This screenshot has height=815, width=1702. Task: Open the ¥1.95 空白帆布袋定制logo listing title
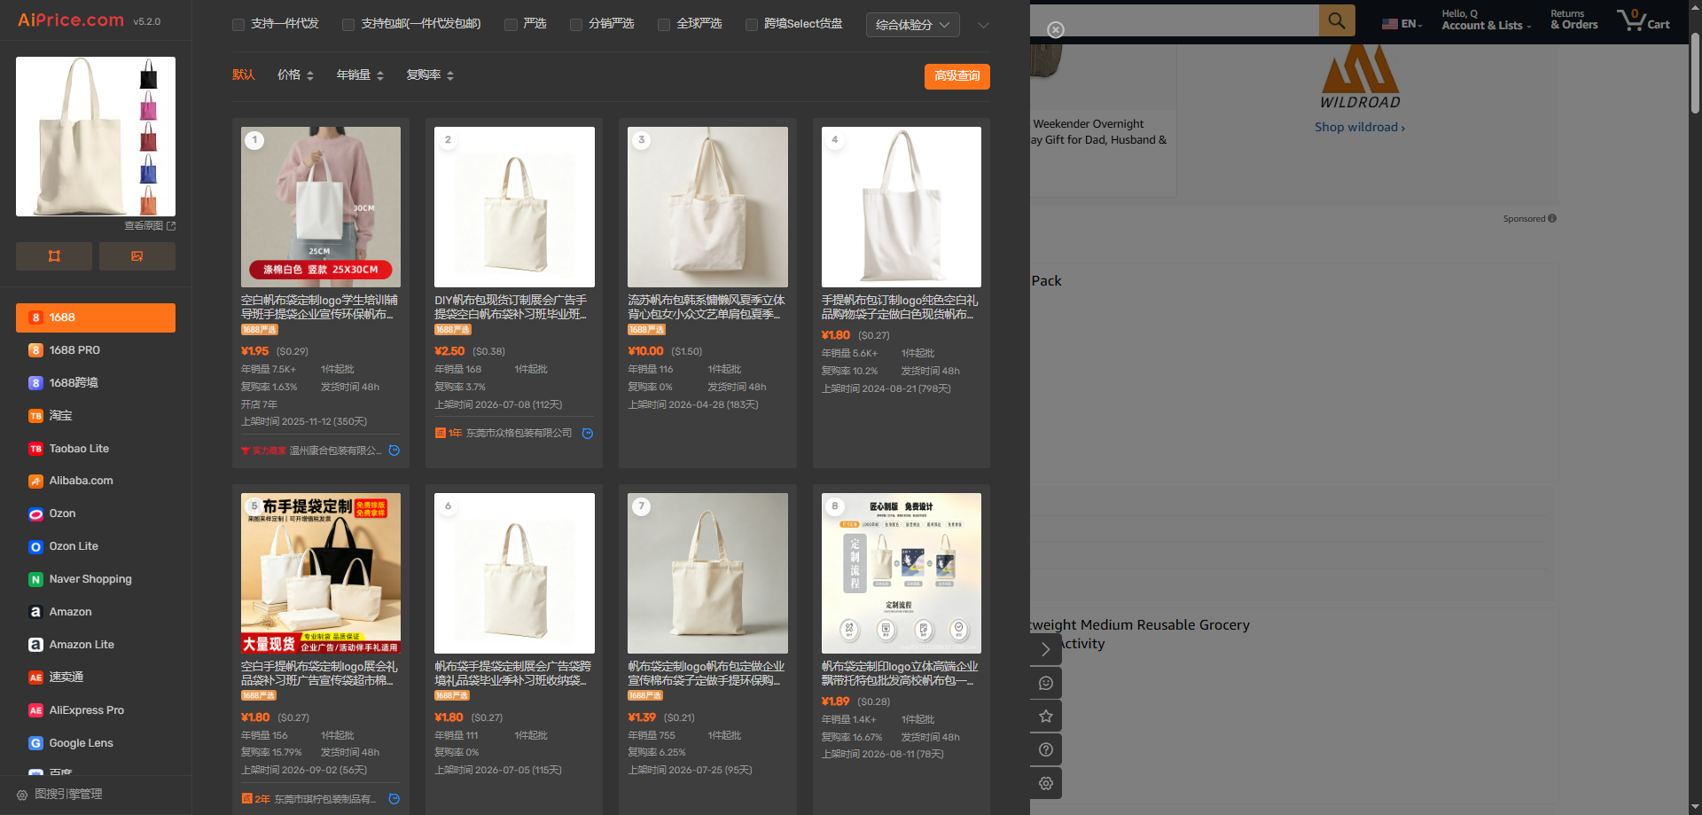(320, 308)
